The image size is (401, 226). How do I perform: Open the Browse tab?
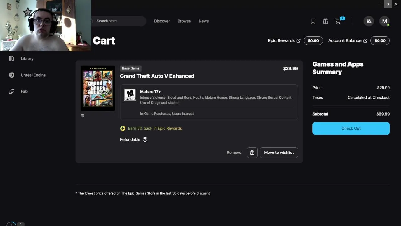coord(184,21)
